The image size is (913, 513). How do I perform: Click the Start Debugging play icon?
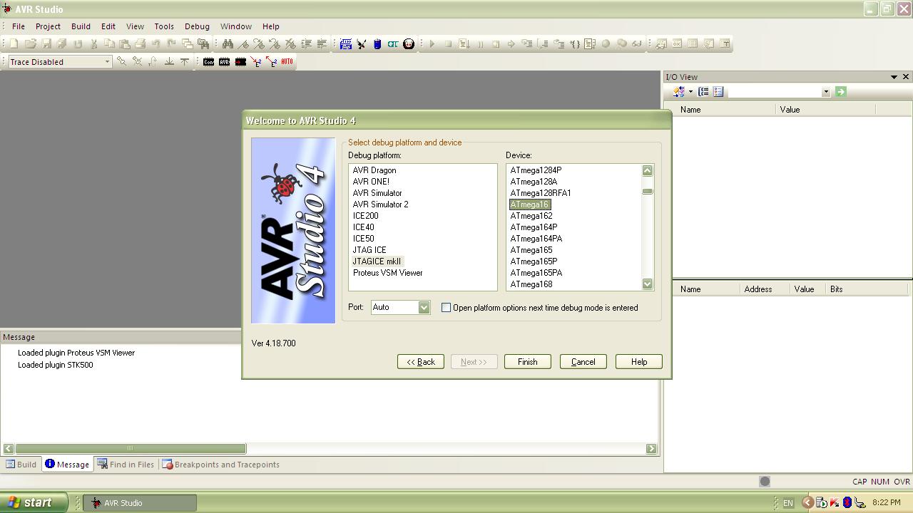point(432,43)
